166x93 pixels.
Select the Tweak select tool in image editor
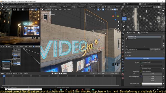point(124,11)
